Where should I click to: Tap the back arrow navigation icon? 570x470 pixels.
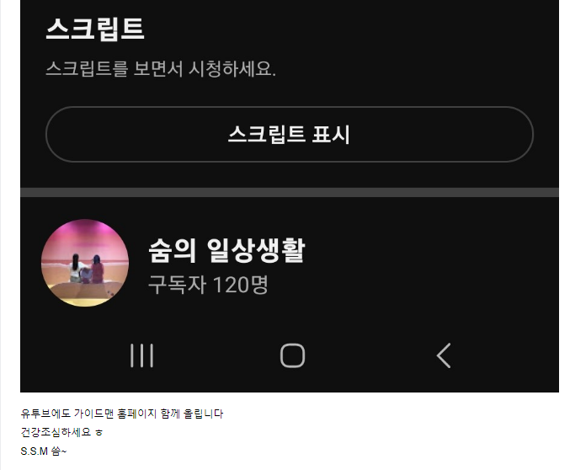point(444,355)
